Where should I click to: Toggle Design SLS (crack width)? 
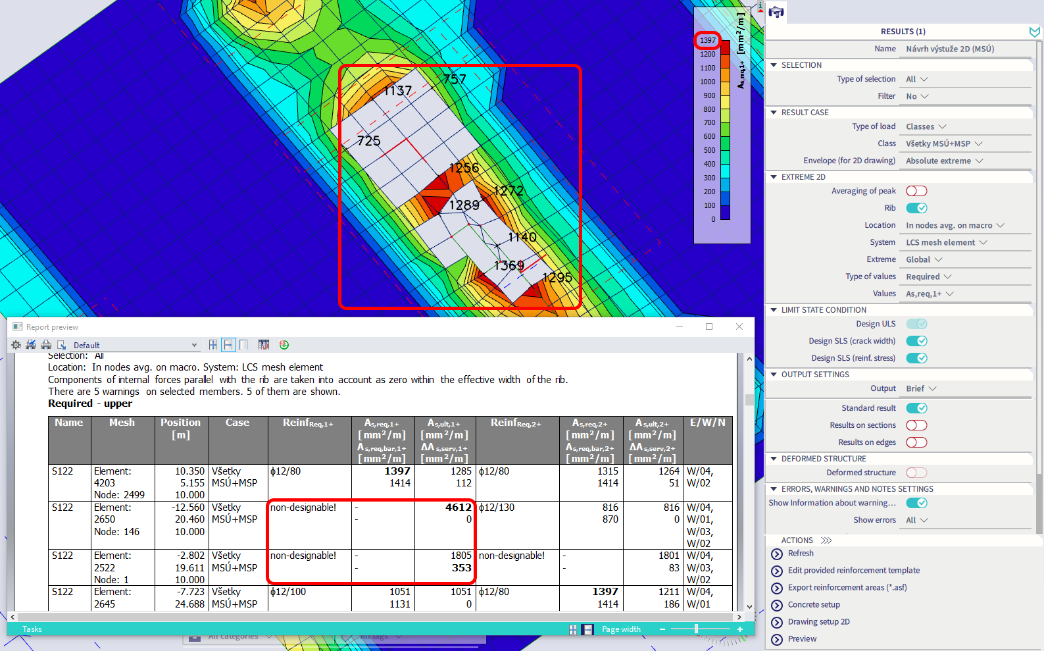click(x=916, y=341)
